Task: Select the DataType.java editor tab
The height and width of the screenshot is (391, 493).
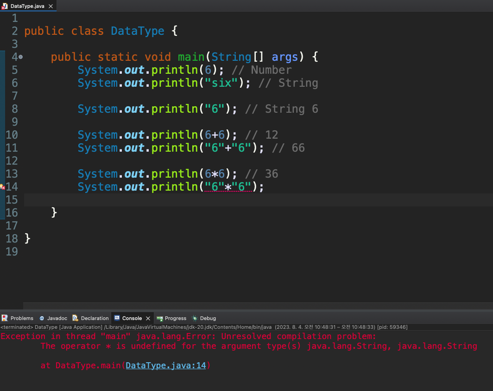Action: pos(28,6)
